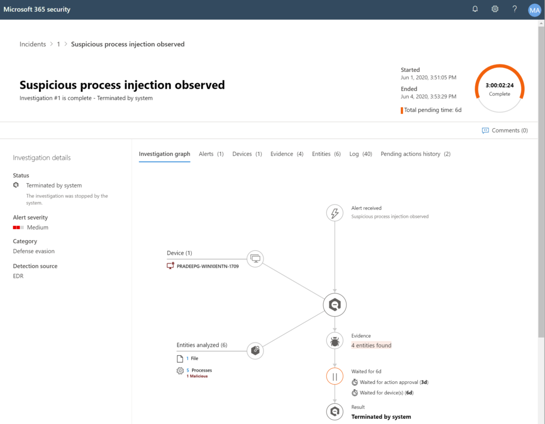
Task: Click the 1 Malicious label under Processes
Action: pos(197,377)
